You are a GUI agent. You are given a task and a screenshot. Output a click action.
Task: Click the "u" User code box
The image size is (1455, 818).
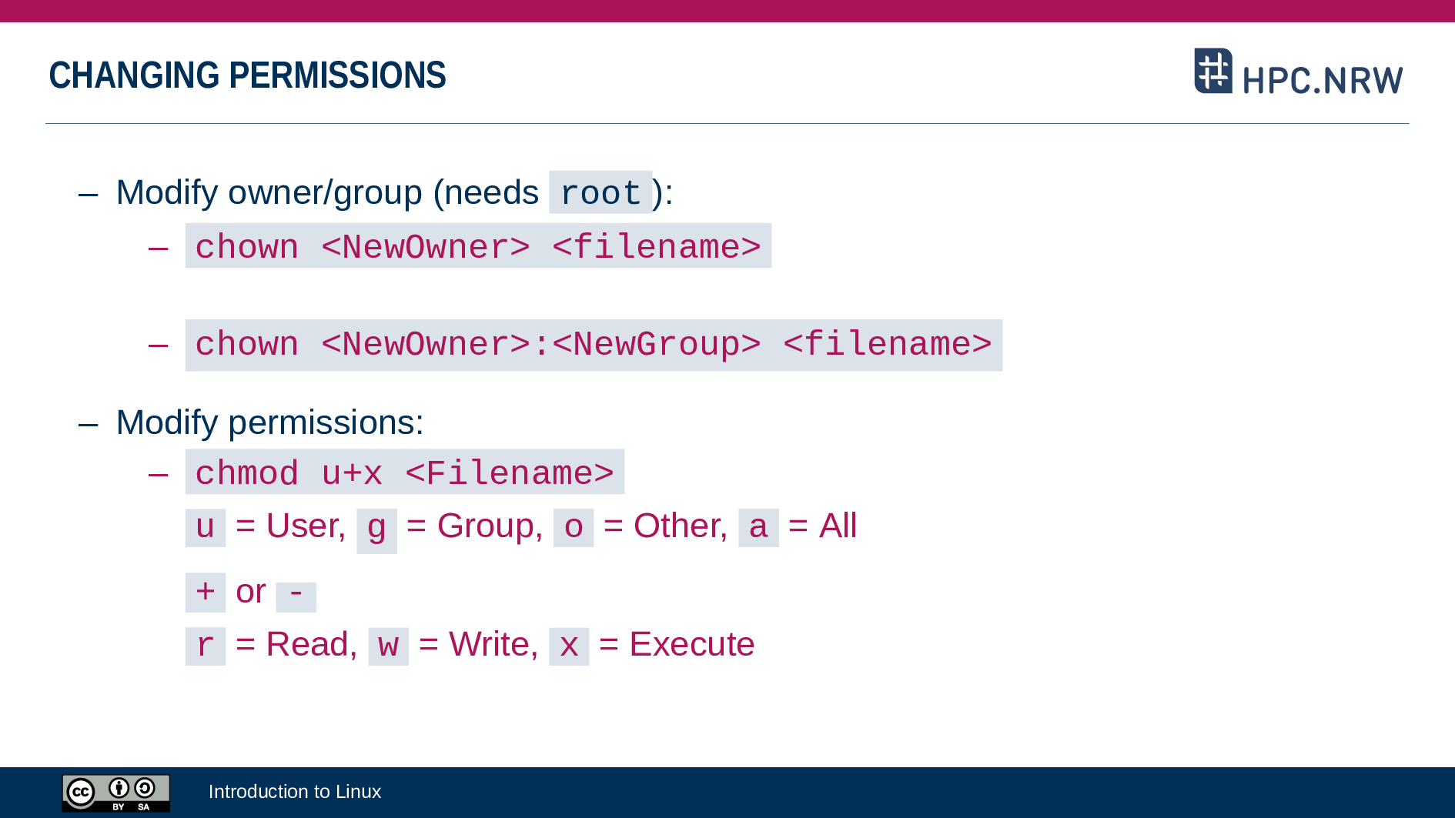[x=205, y=527]
